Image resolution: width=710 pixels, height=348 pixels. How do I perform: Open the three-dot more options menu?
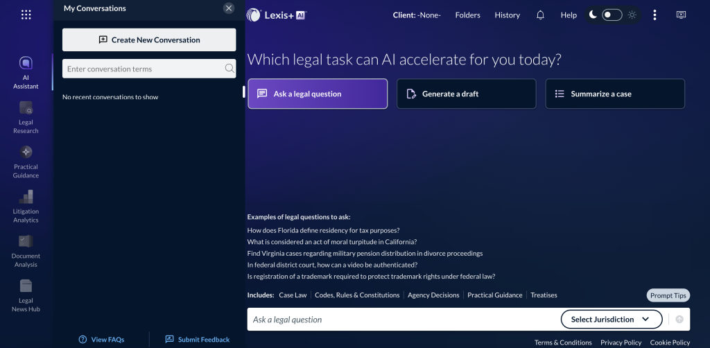655,15
